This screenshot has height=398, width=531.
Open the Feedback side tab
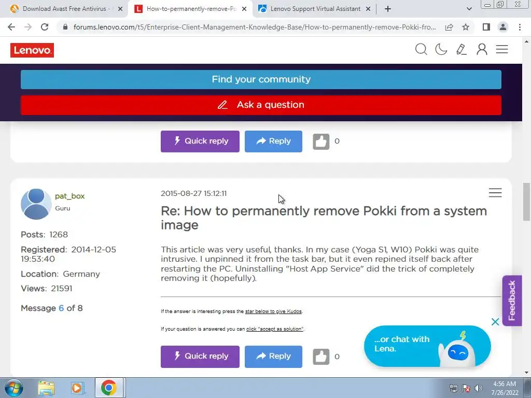(x=512, y=301)
